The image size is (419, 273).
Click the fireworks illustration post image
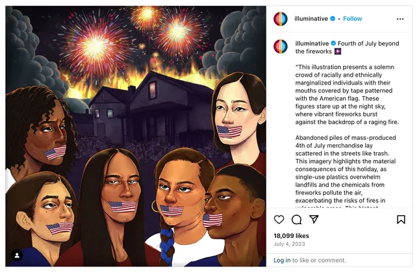136,136
